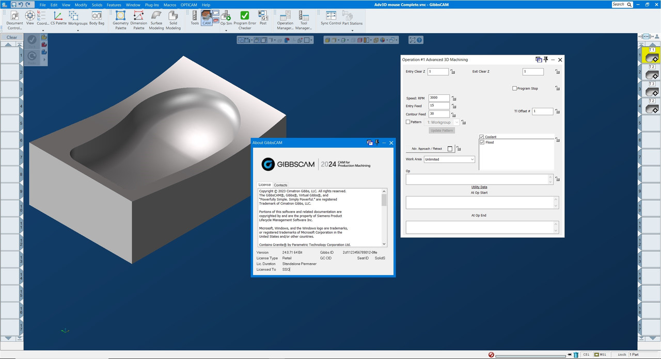This screenshot has width=661, height=359.
Task: Pin the About GibbsCAM dialog
Action: point(377,142)
